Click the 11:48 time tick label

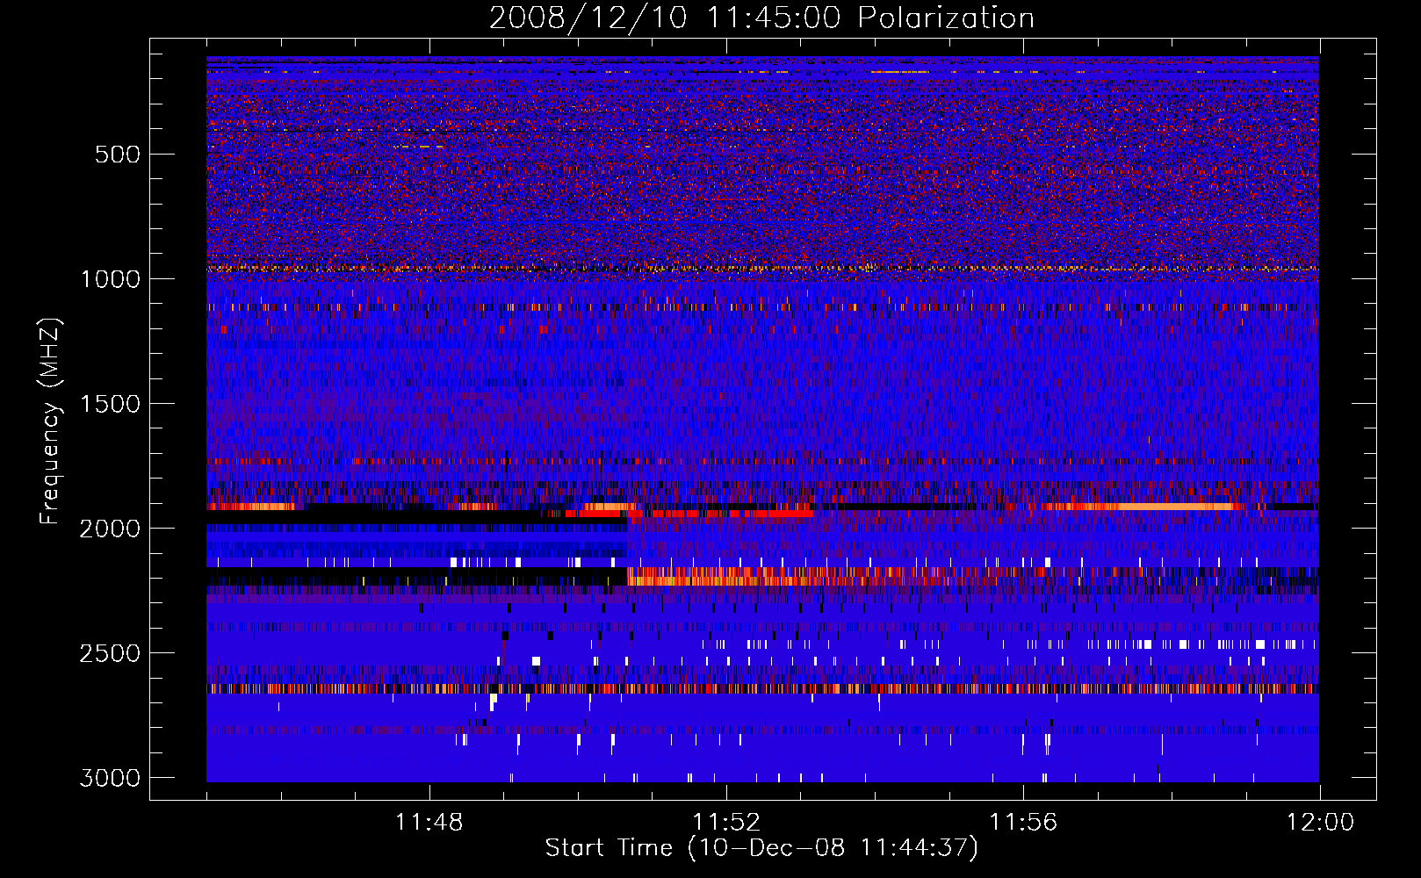point(429,823)
